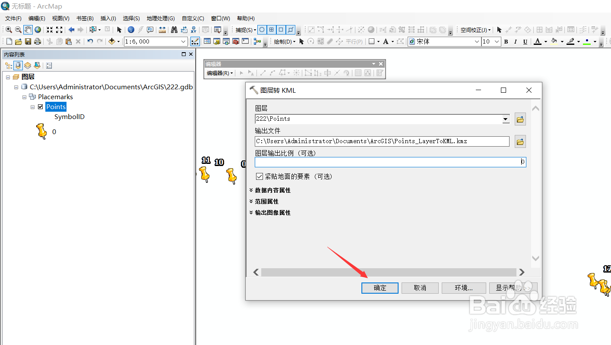This screenshot has height=345, width=611.
Task: Click the Go To XY tool
Action: tap(194, 30)
